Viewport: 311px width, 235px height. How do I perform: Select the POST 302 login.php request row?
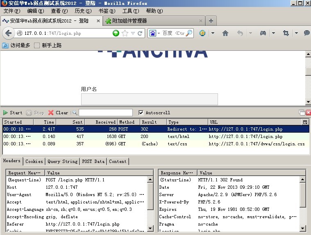point(156,129)
